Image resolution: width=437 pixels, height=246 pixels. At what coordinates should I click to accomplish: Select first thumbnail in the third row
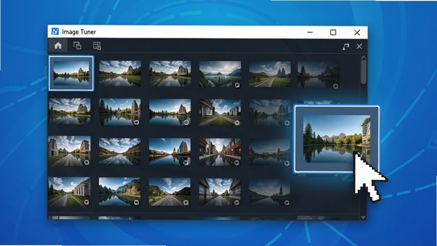(x=69, y=151)
